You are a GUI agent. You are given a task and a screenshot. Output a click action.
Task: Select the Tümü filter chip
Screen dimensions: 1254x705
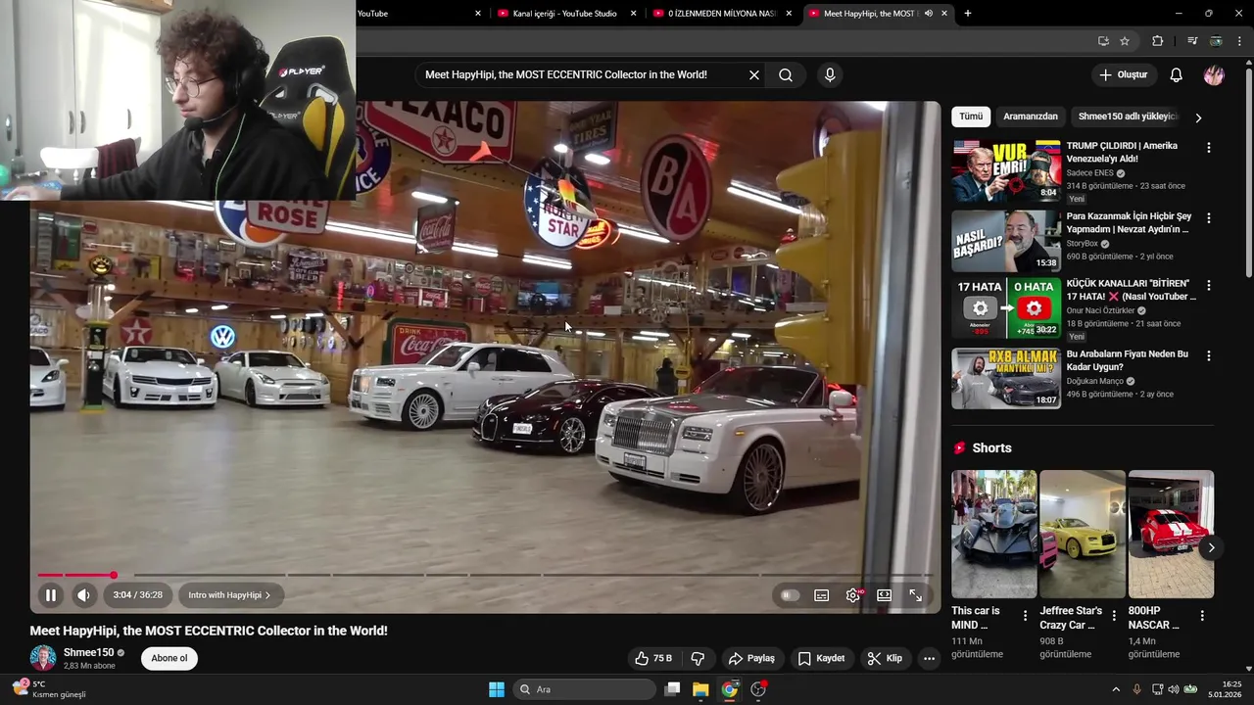(x=971, y=117)
